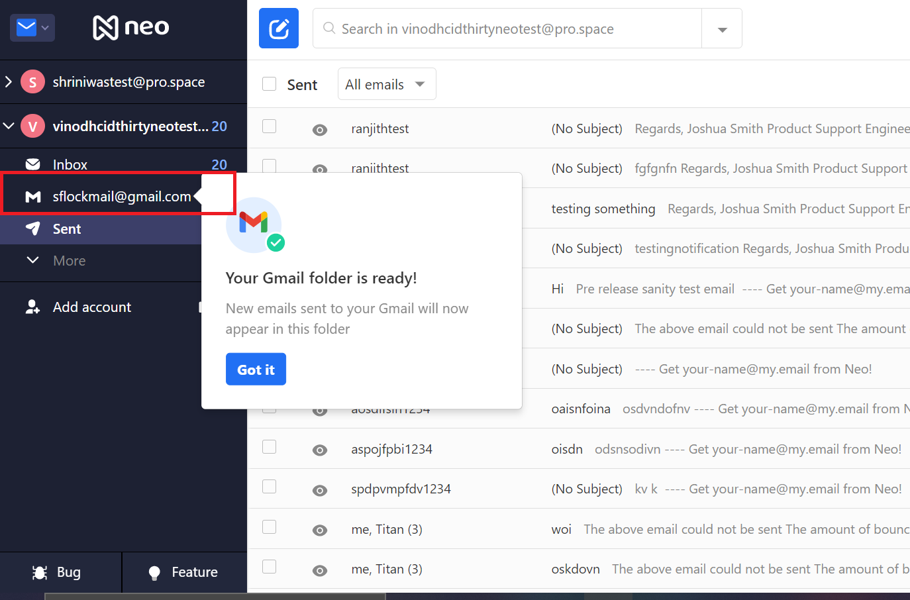The height and width of the screenshot is (600, 910).
Task: Click 'Your Gmail folder is ready!' heading
Action: pyautogui.click(x=321, y=278)
